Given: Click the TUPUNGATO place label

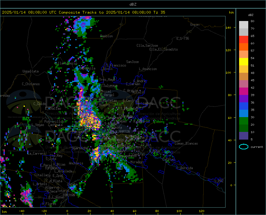Looking at the screenshot, I should 53,168.
